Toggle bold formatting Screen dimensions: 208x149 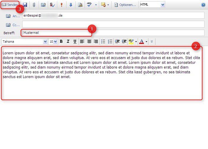point(61,41)
